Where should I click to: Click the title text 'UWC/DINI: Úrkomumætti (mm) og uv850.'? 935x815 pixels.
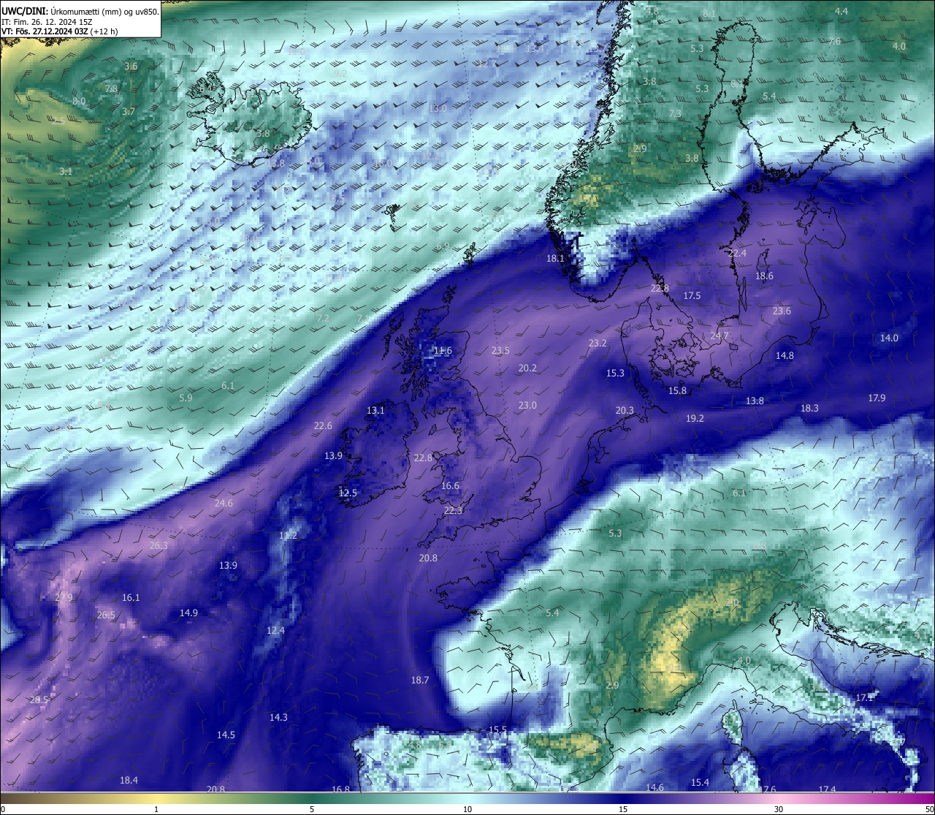pyautogui.click(x=80, y=11)
